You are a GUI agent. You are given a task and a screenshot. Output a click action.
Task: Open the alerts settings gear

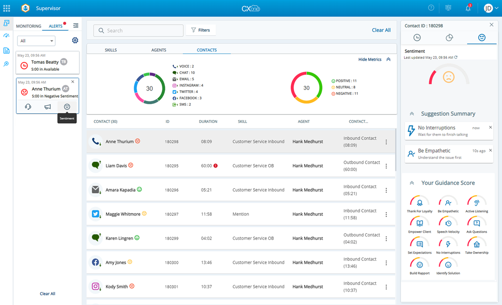coord(75,40)
